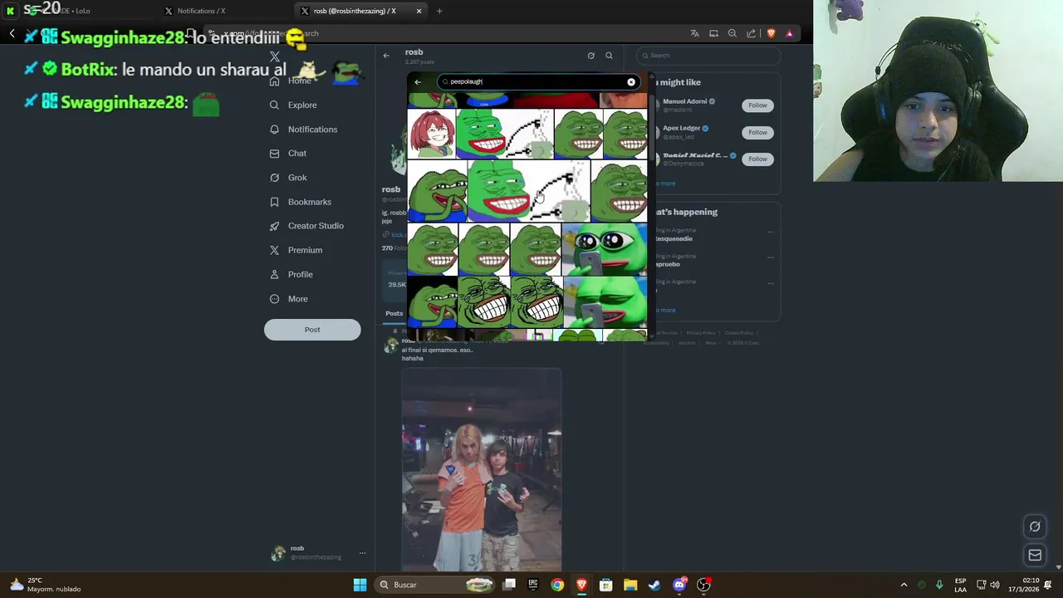1063x598 pixels.
Task: Click the Notifications bell icon
Action: tap(274, 130)
